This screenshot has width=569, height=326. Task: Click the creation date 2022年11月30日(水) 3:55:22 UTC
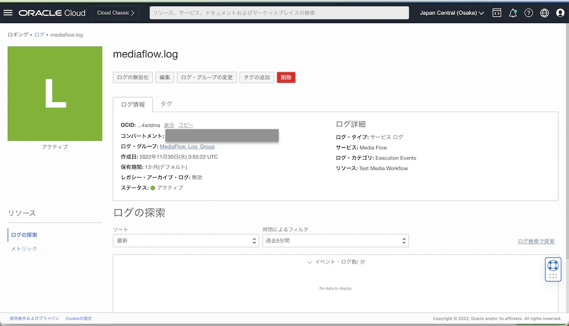(x=178, y=157)
